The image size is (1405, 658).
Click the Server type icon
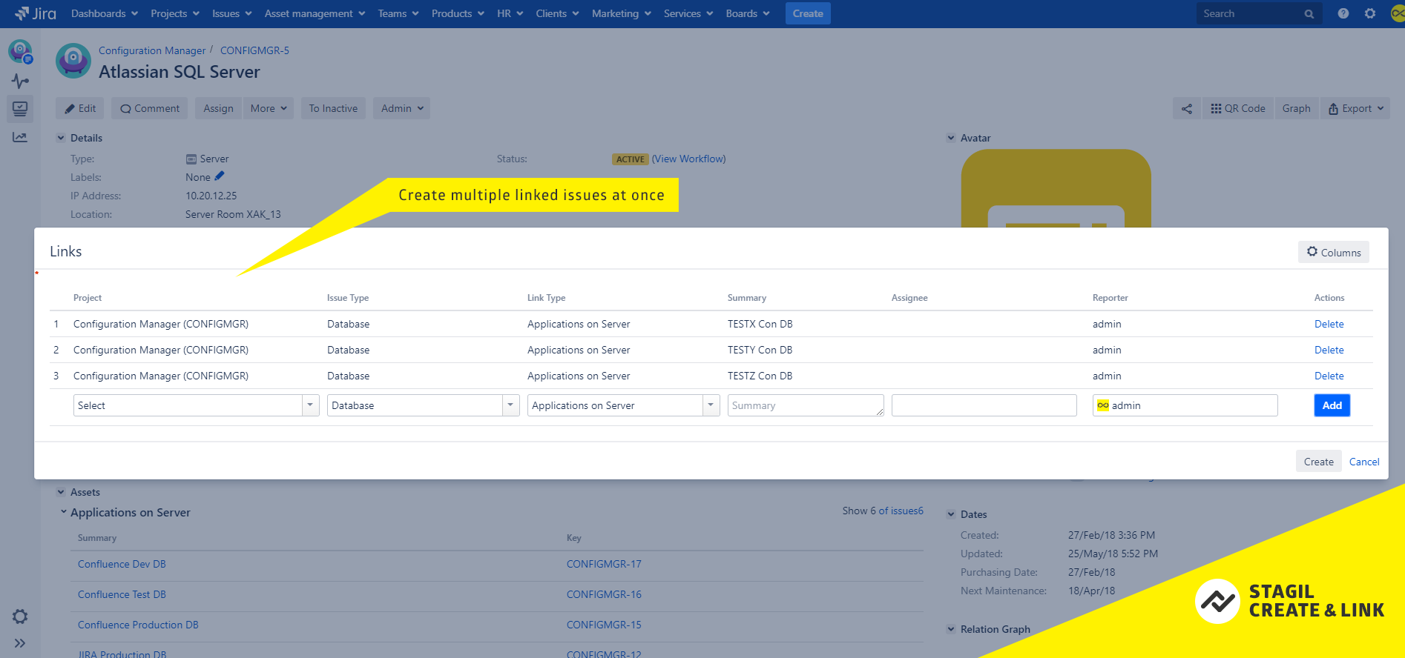point(191,159)
